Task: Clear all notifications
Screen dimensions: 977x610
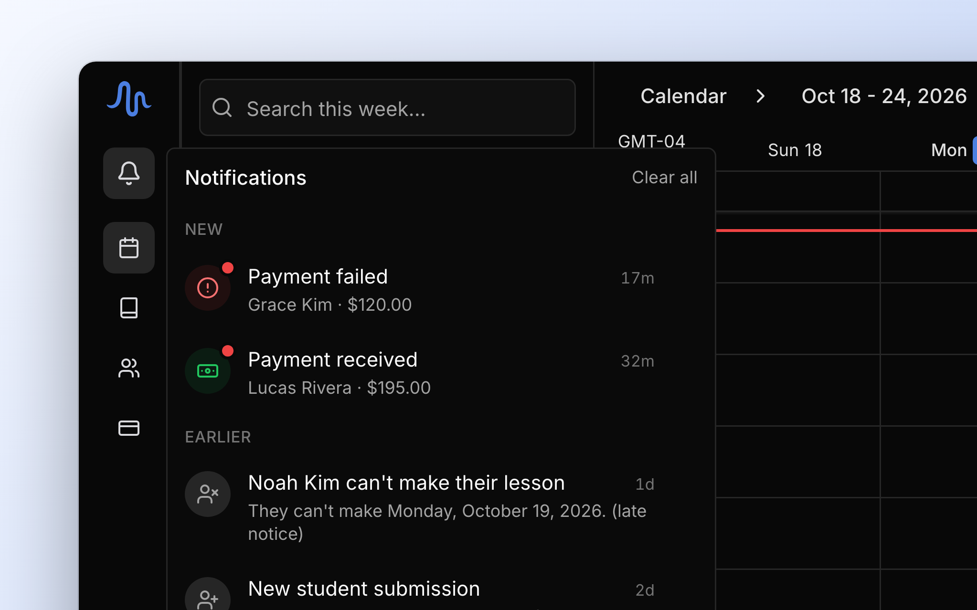Action: click(664, 178)
